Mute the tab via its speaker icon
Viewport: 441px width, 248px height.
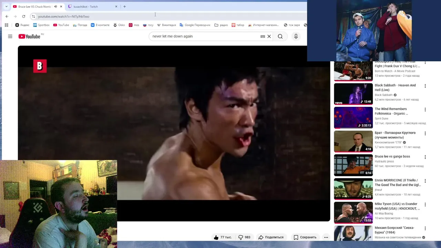click(x=55, y=7)
